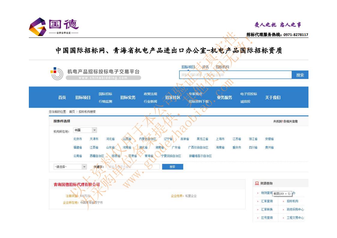This screenshot has height=238, width=337.
Task: Click the top 搜索 search button
Action: pos(299,74)
